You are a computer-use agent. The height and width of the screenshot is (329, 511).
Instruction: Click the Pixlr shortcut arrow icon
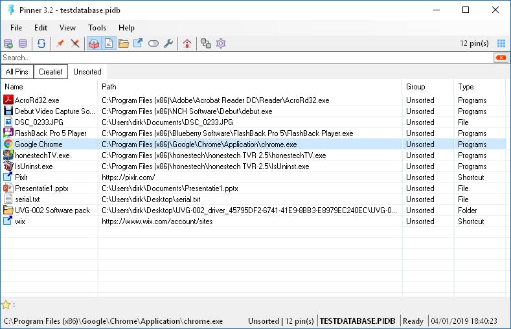click(x=8, y=177)
